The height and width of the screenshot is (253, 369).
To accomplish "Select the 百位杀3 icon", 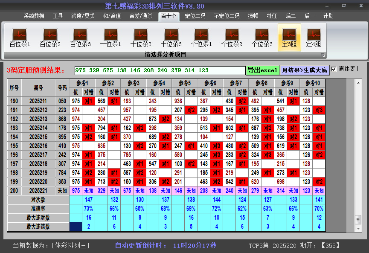I will click(80, 38).
